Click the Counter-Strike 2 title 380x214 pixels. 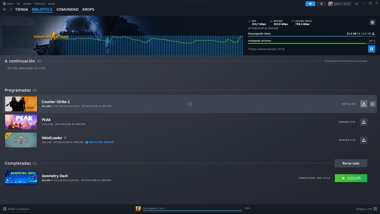coord(56,102)
